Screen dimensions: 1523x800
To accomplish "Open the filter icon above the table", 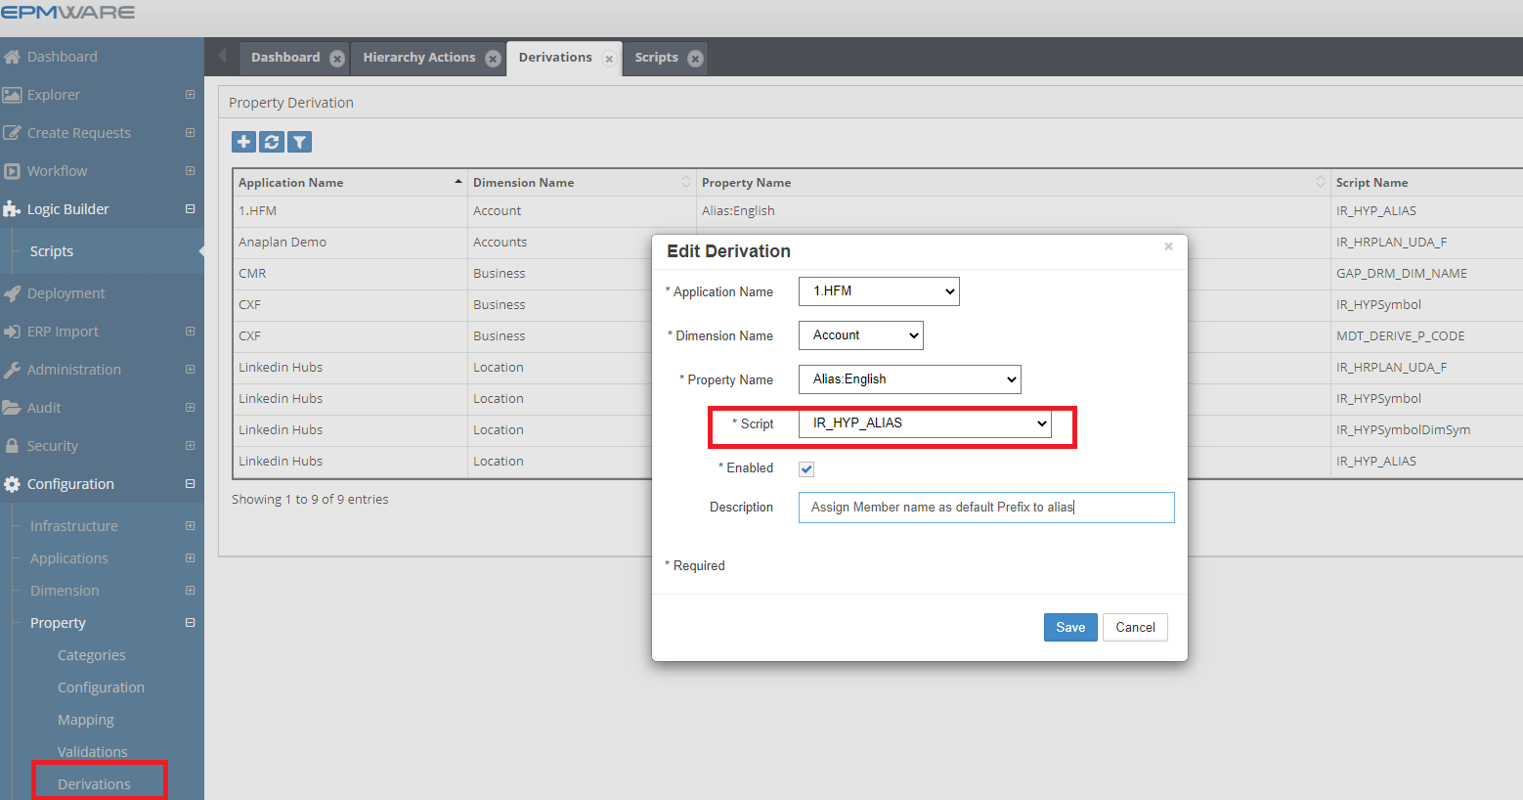I will (x=299, y=142).
